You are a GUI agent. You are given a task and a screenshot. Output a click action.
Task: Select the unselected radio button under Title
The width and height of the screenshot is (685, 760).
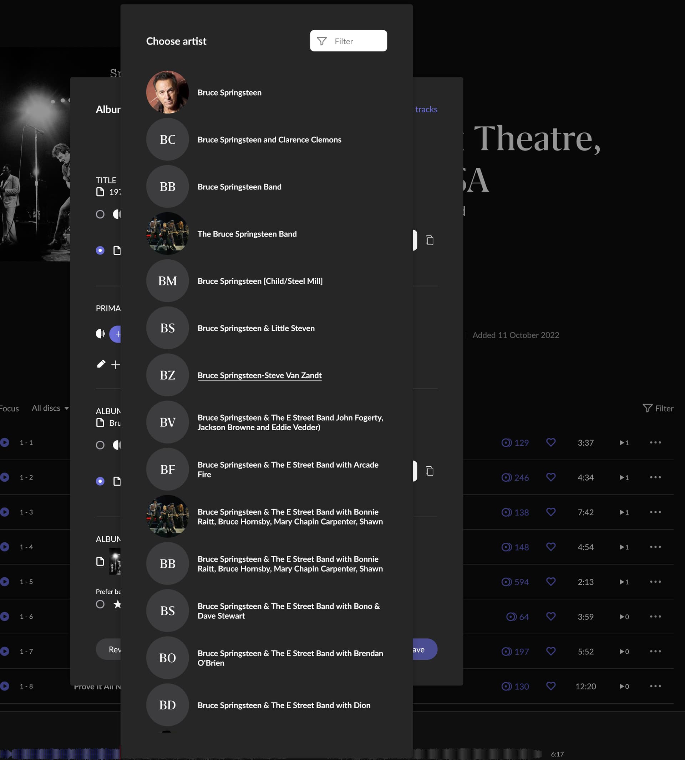100,214
